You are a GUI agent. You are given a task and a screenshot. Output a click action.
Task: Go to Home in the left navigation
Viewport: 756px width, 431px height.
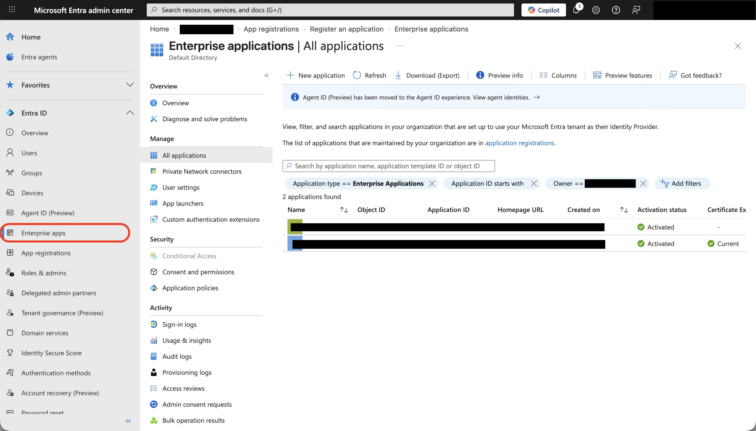point(31,37)
